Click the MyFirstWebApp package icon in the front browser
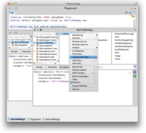Screen dimensions: 146x133 37,43
